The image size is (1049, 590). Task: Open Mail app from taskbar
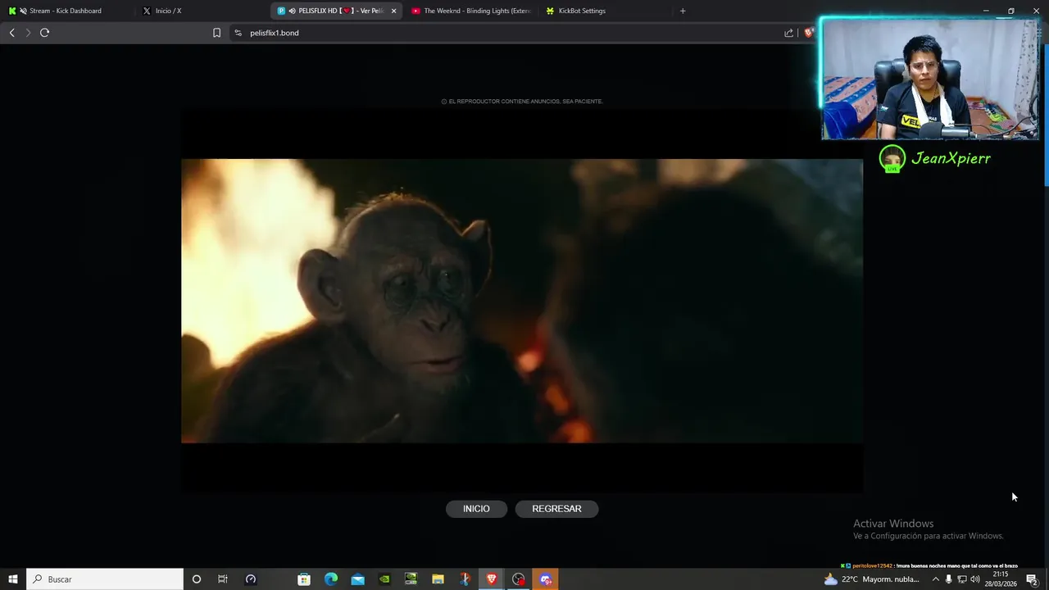pos(358,579)
